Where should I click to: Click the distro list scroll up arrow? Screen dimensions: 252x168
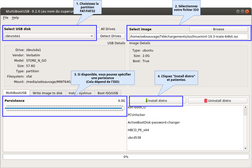point(245,107)
